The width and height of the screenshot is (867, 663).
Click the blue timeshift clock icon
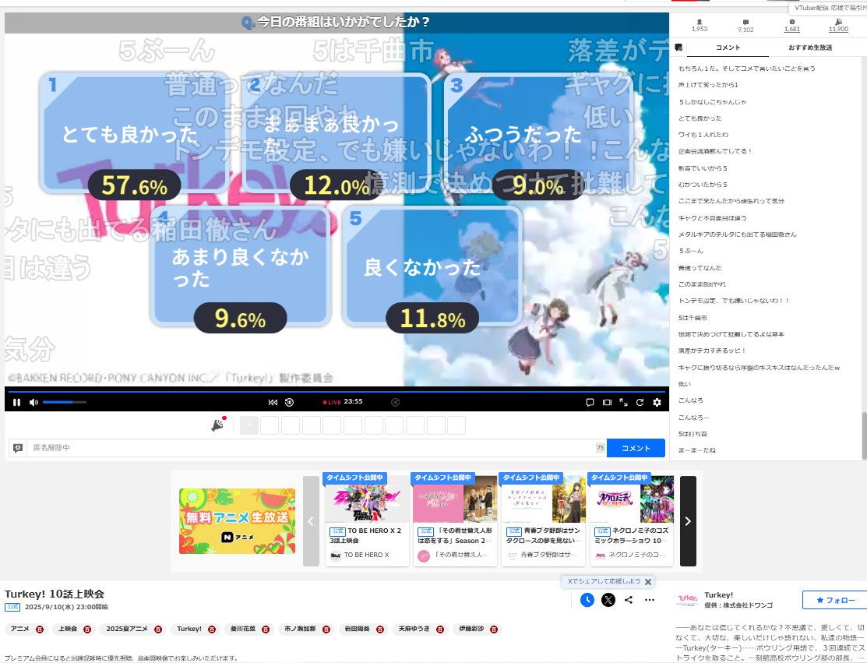[x=587, y=600]
